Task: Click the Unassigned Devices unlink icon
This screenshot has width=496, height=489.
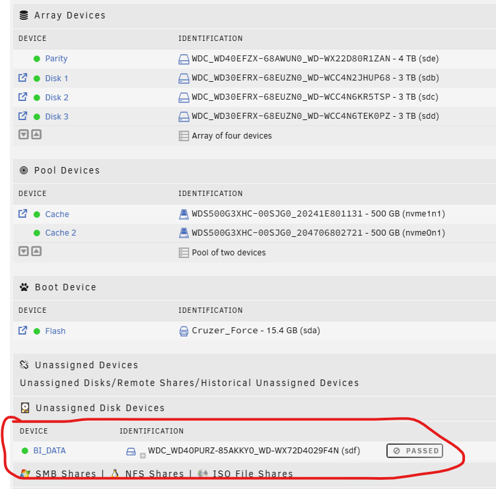Action: point(24,365)
